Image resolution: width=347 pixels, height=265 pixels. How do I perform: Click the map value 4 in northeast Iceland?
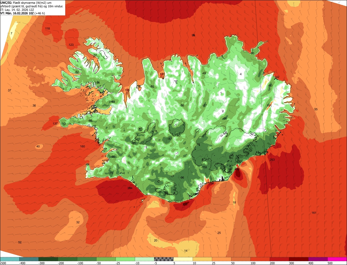tap(241, 74)
